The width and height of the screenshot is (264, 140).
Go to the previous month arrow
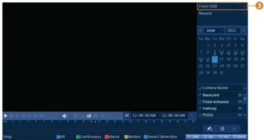click(200, 30)
